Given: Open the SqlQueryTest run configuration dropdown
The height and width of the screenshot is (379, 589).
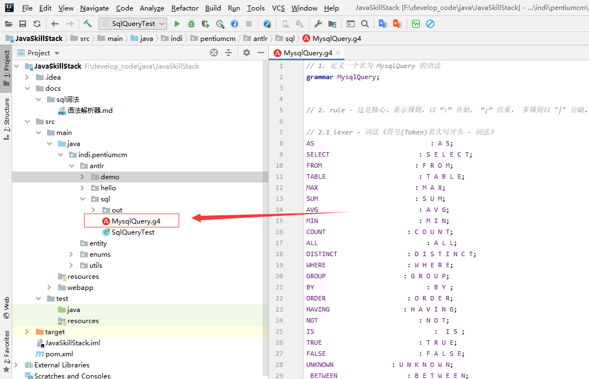Looking at the screenshot, I should click(x=133, y=24).
